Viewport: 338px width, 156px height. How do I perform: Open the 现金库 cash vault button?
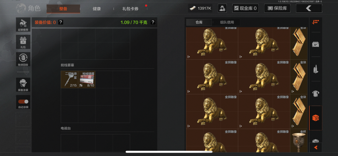coord(245,8)
